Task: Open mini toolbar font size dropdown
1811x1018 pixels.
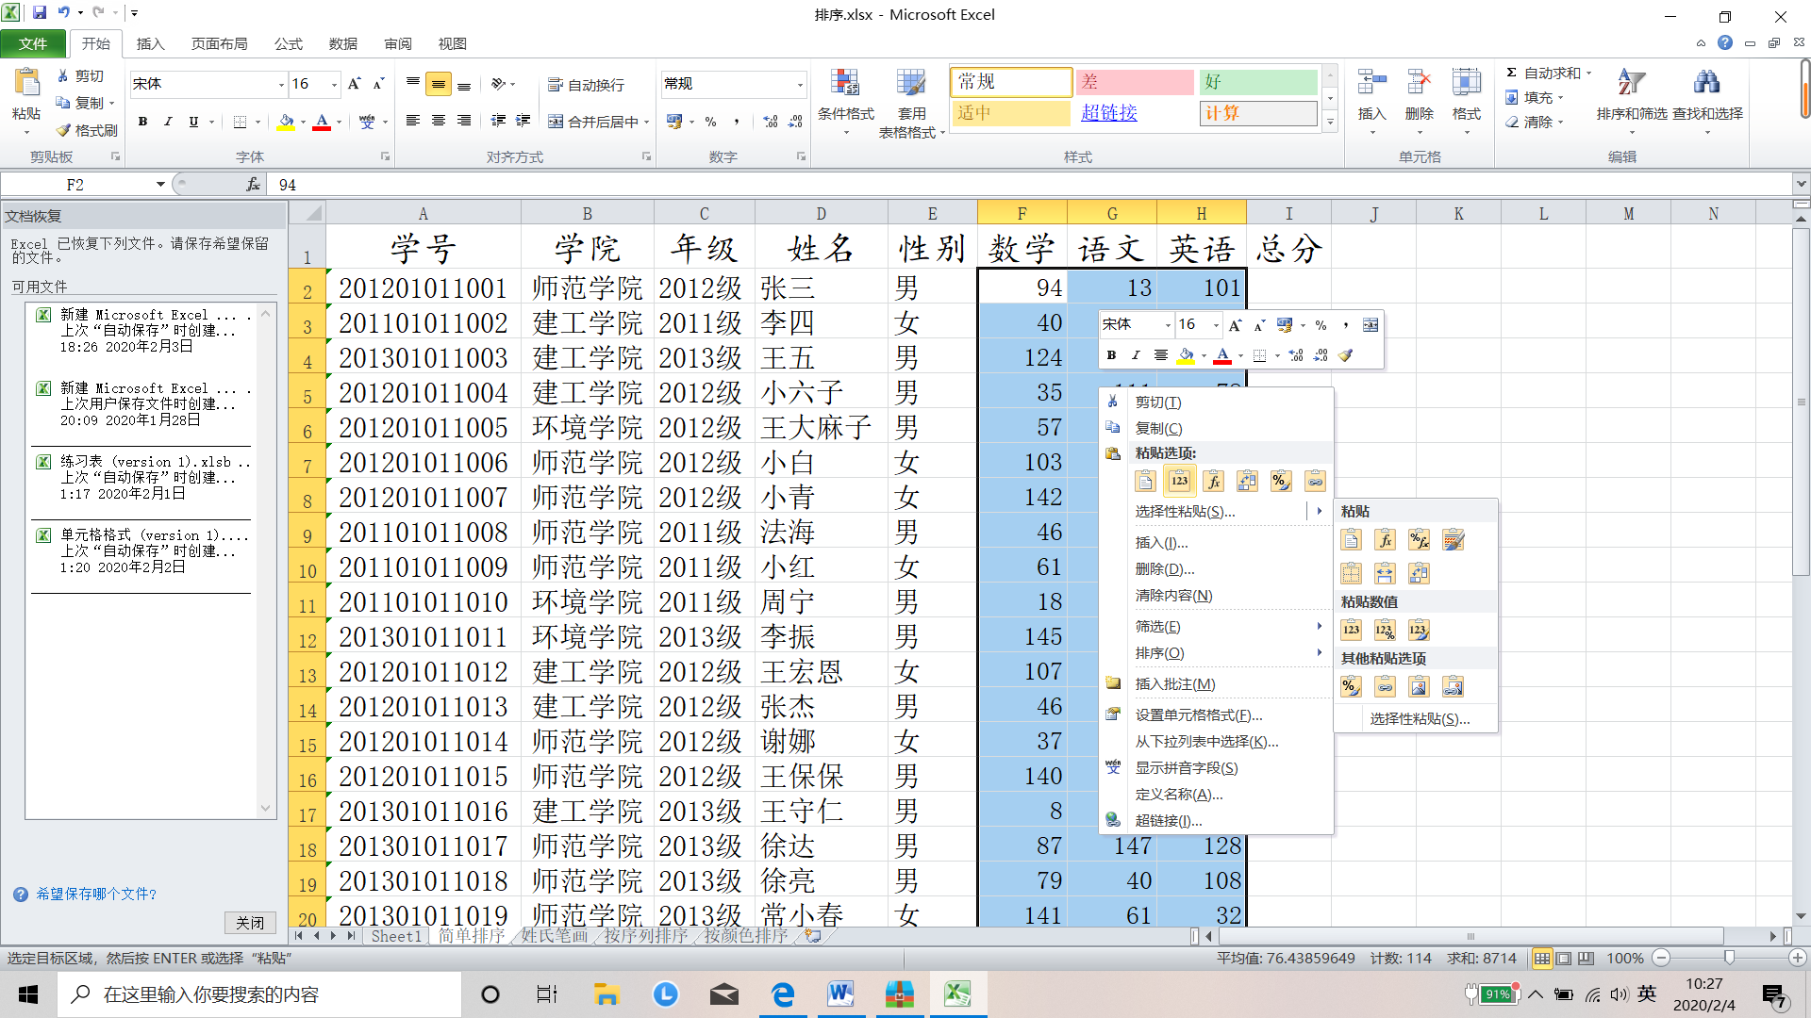Action: [x=1216, y=325]
